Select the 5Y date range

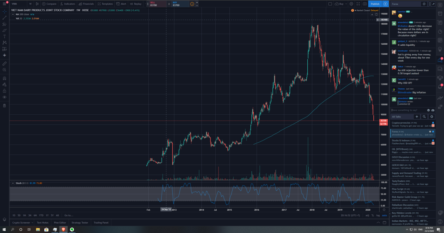[52, 215]
